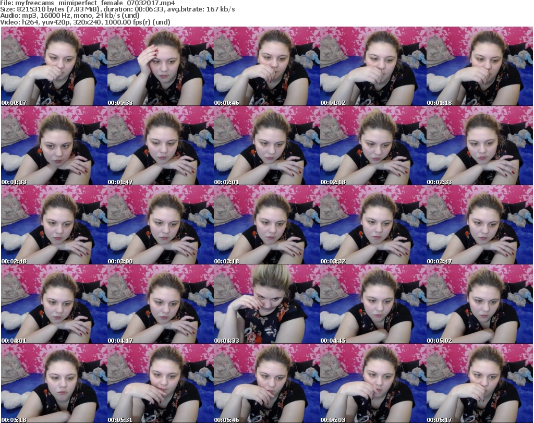Select the thumbnail labeled 00:05:18
The width and height of the screenshot is (534, 423).
pos(54,383)
